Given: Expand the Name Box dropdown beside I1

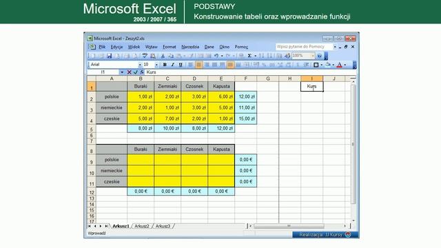Looking at the screenshot, I should [x=122, y=72].
